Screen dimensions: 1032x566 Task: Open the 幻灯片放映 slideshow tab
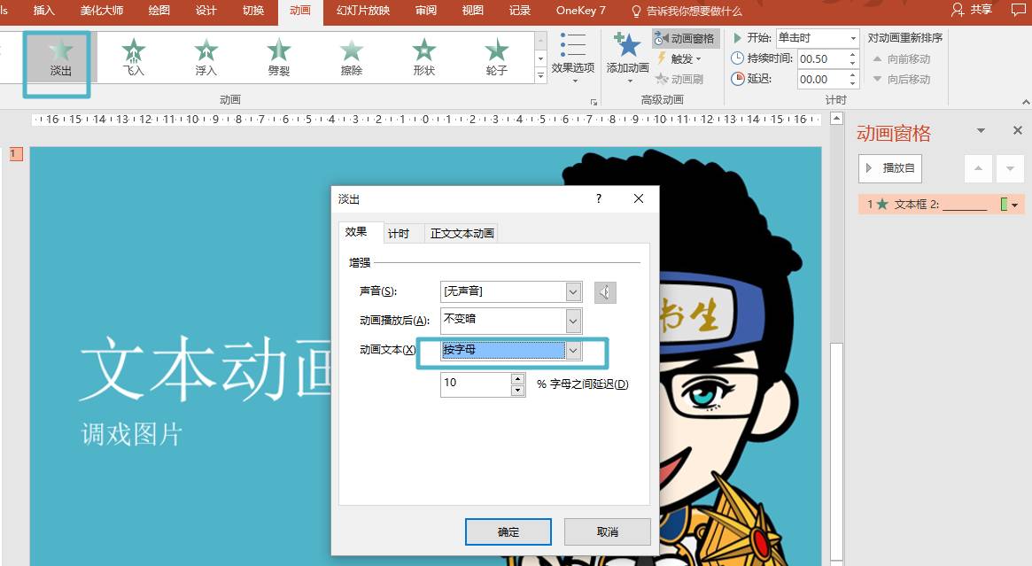click(x=363, y=11)
